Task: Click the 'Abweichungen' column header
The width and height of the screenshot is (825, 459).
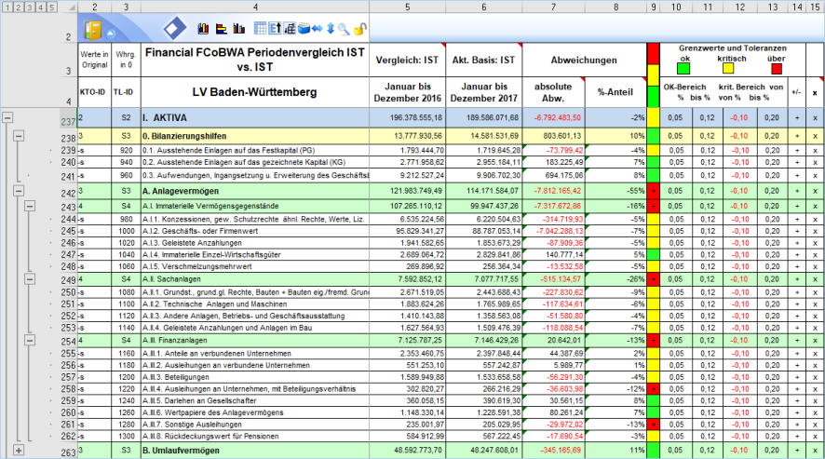Action: [x=584, y=61]
